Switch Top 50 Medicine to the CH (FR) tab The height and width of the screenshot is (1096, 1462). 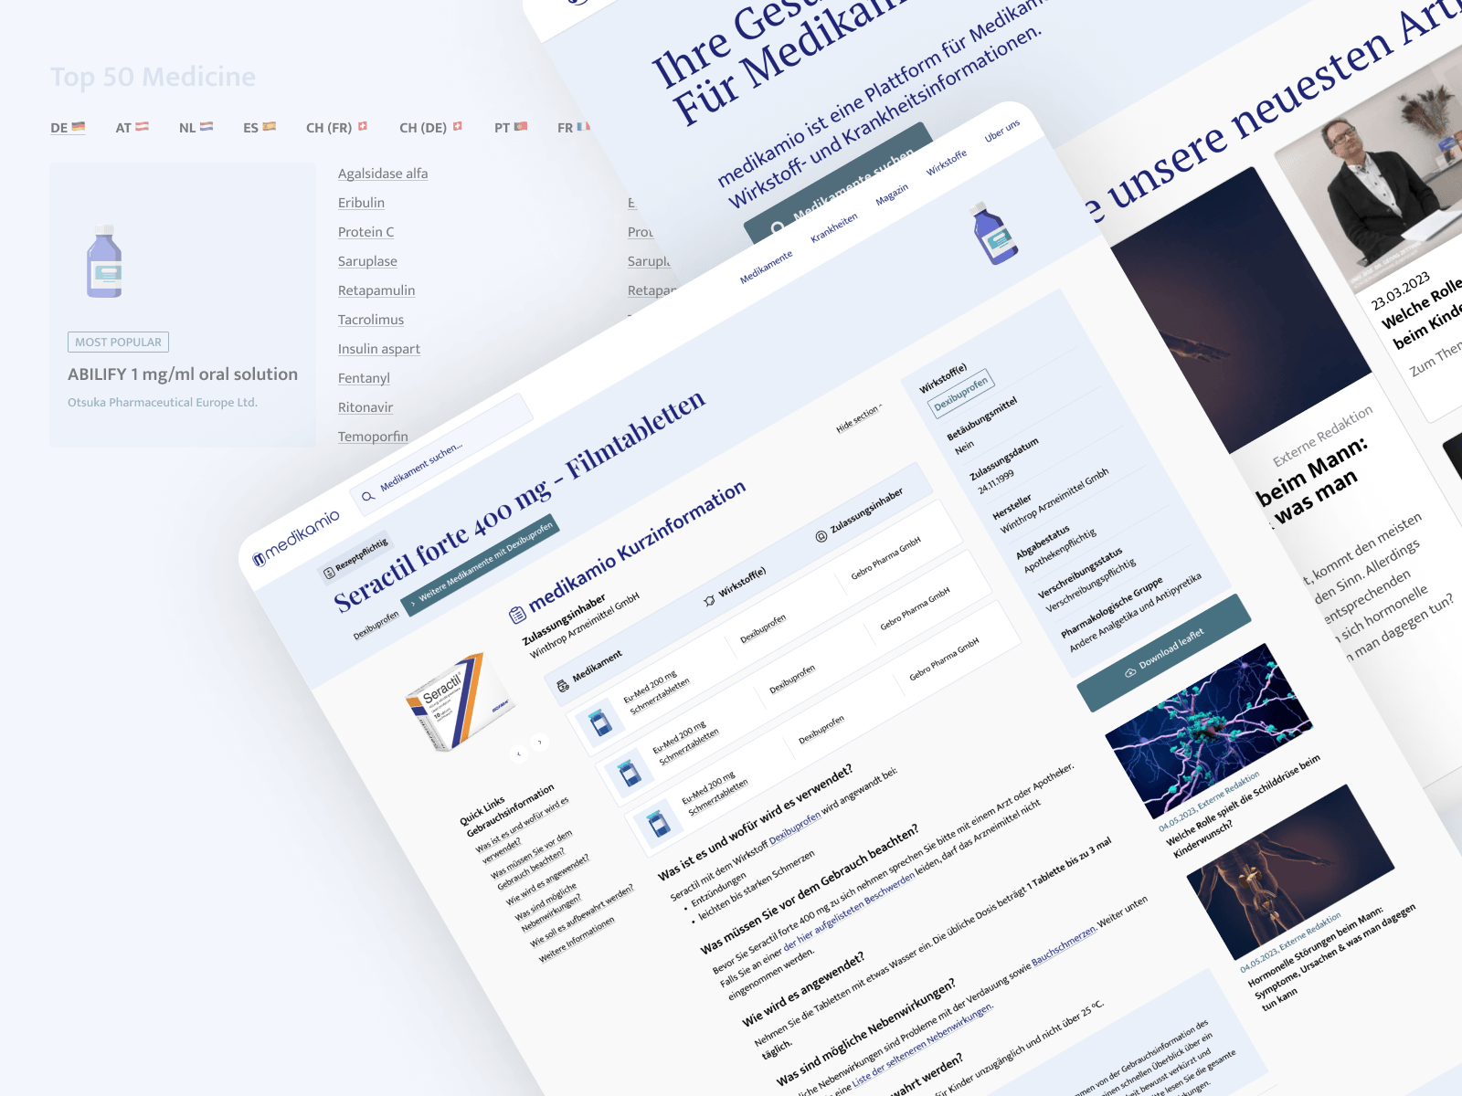click(x=336, y=128)
